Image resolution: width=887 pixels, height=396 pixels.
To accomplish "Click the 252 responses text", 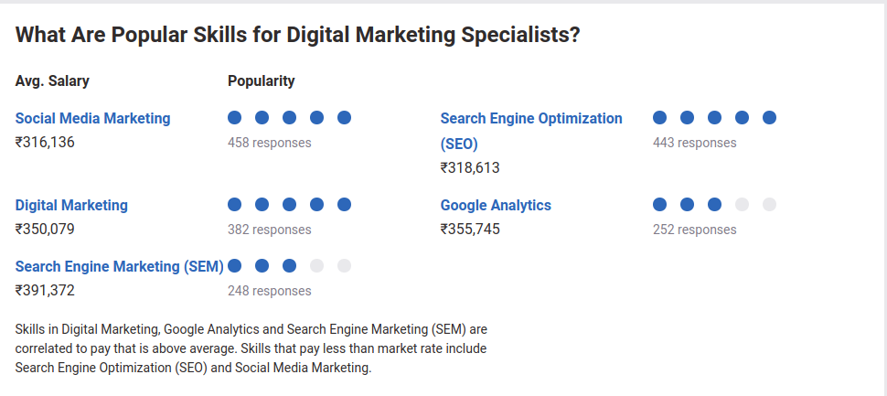I will click(x=695, y=230).
